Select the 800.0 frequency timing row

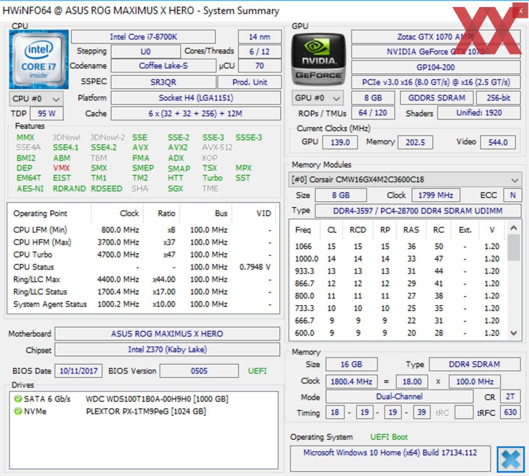pyautogui.click(x=398, y=296)
